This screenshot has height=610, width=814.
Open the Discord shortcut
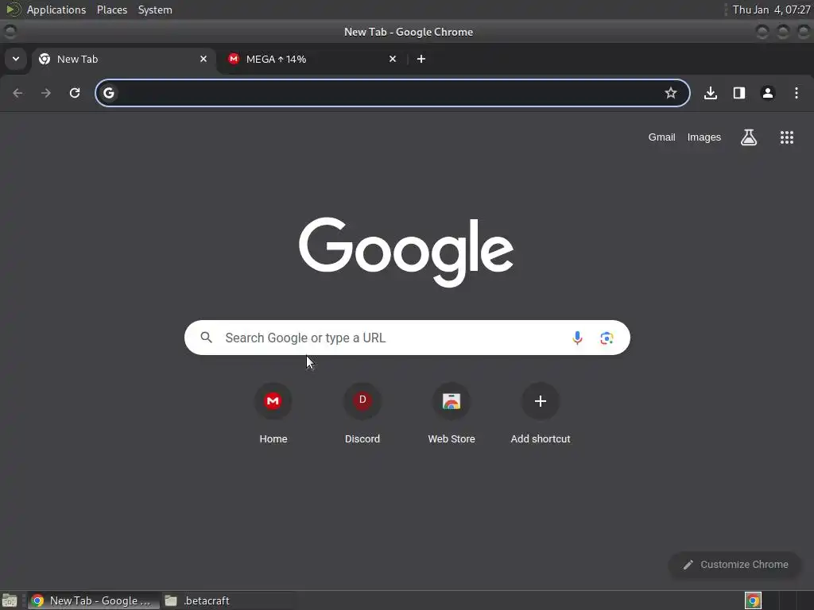(x=362, y=413)
